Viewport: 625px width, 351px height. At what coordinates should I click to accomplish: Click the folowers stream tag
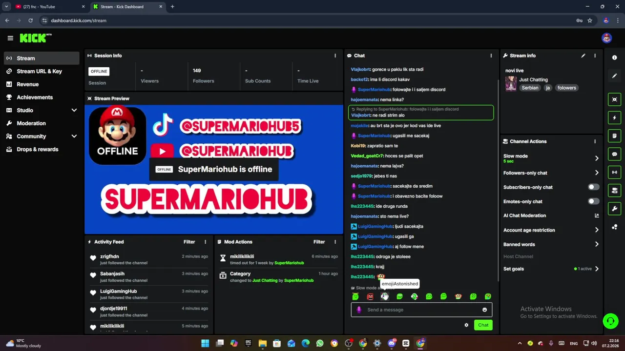566,88
